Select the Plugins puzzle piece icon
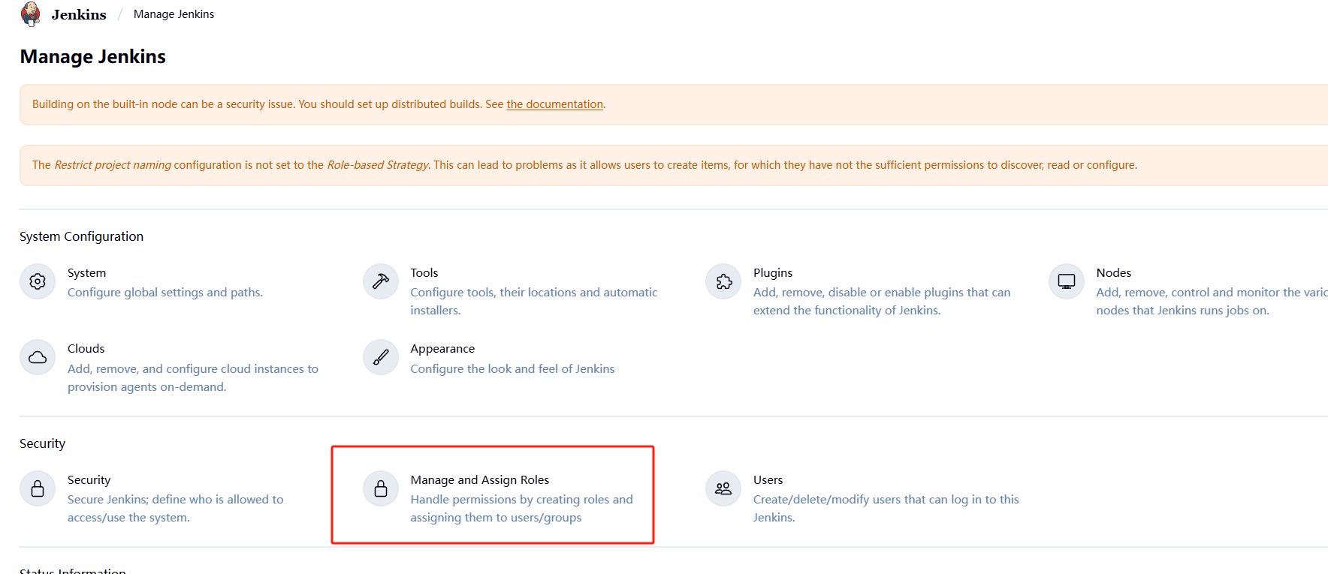 (x=723, y=281)
